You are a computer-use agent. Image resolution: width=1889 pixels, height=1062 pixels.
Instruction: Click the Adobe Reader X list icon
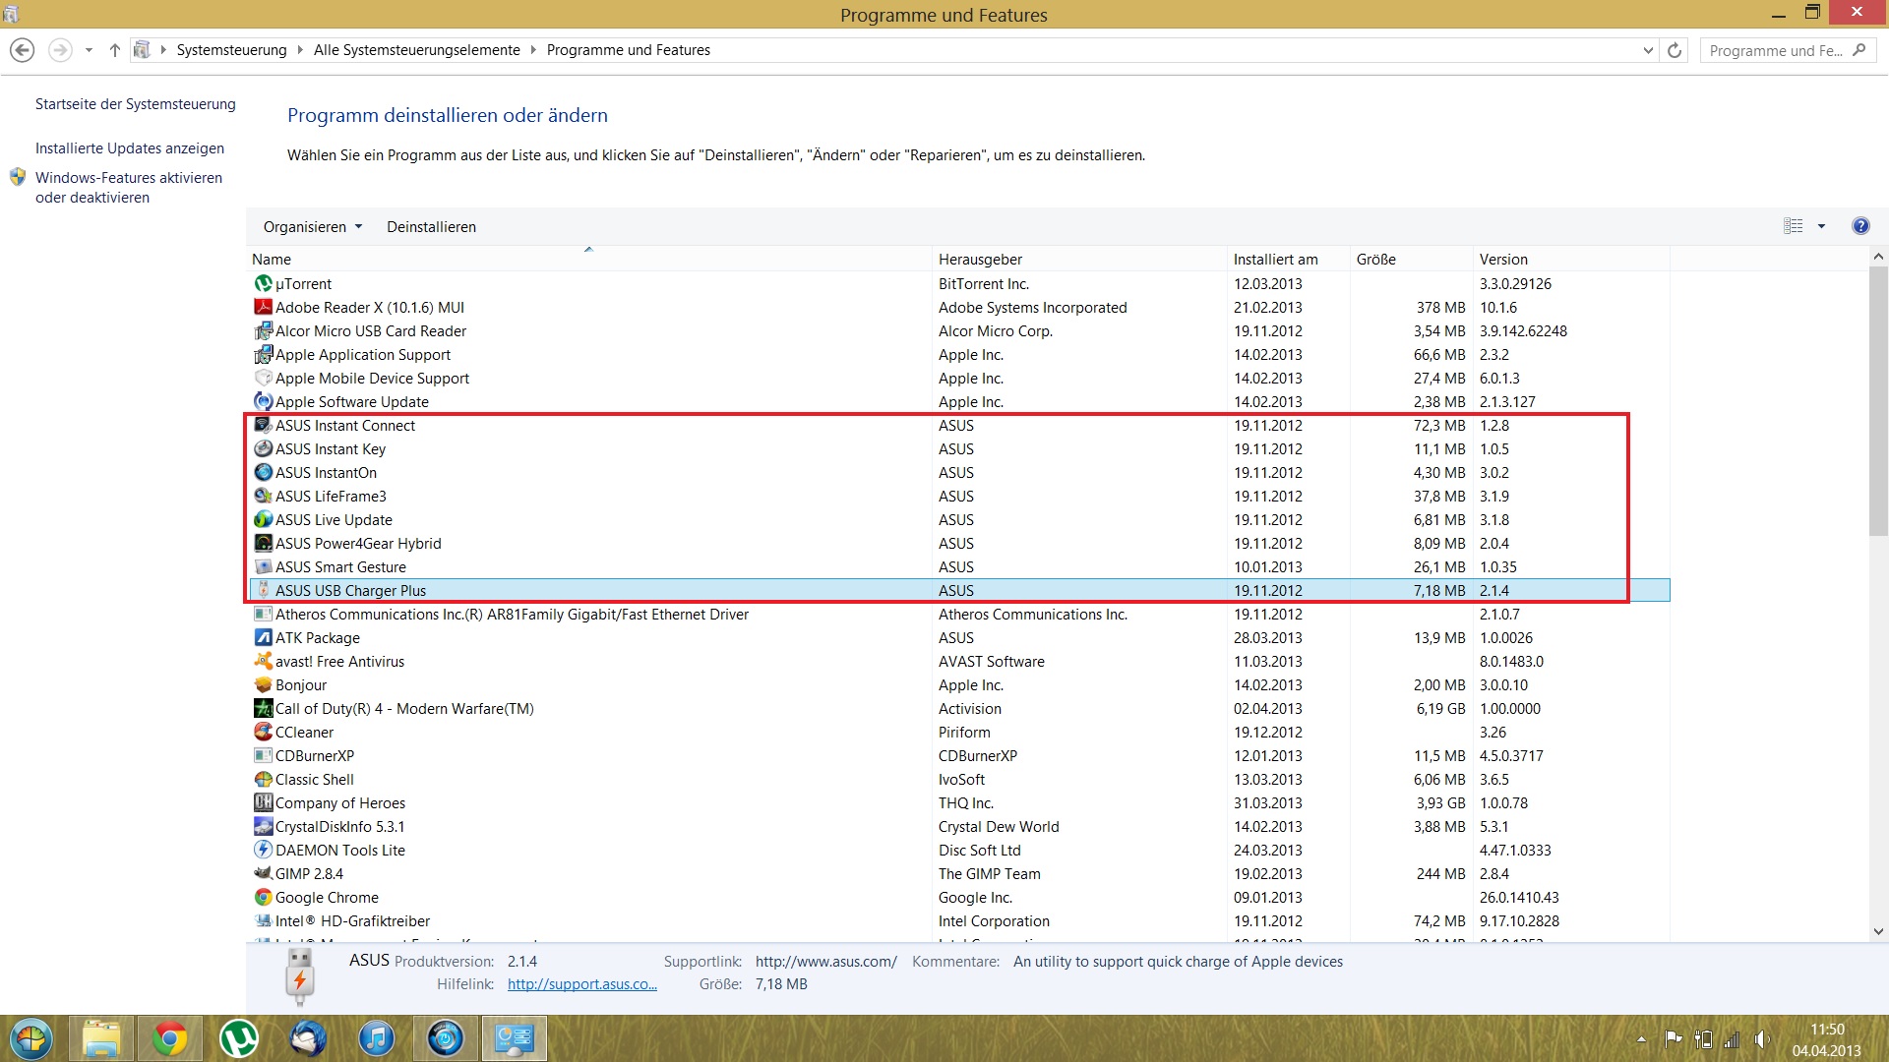(x=263, y=308)
